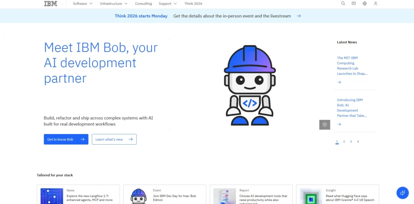
Task: Open Introducing IBM Bob news link
Action: coord(352,108)
